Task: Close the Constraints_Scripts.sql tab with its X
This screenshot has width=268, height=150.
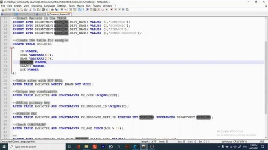Action: coord(70,14)
